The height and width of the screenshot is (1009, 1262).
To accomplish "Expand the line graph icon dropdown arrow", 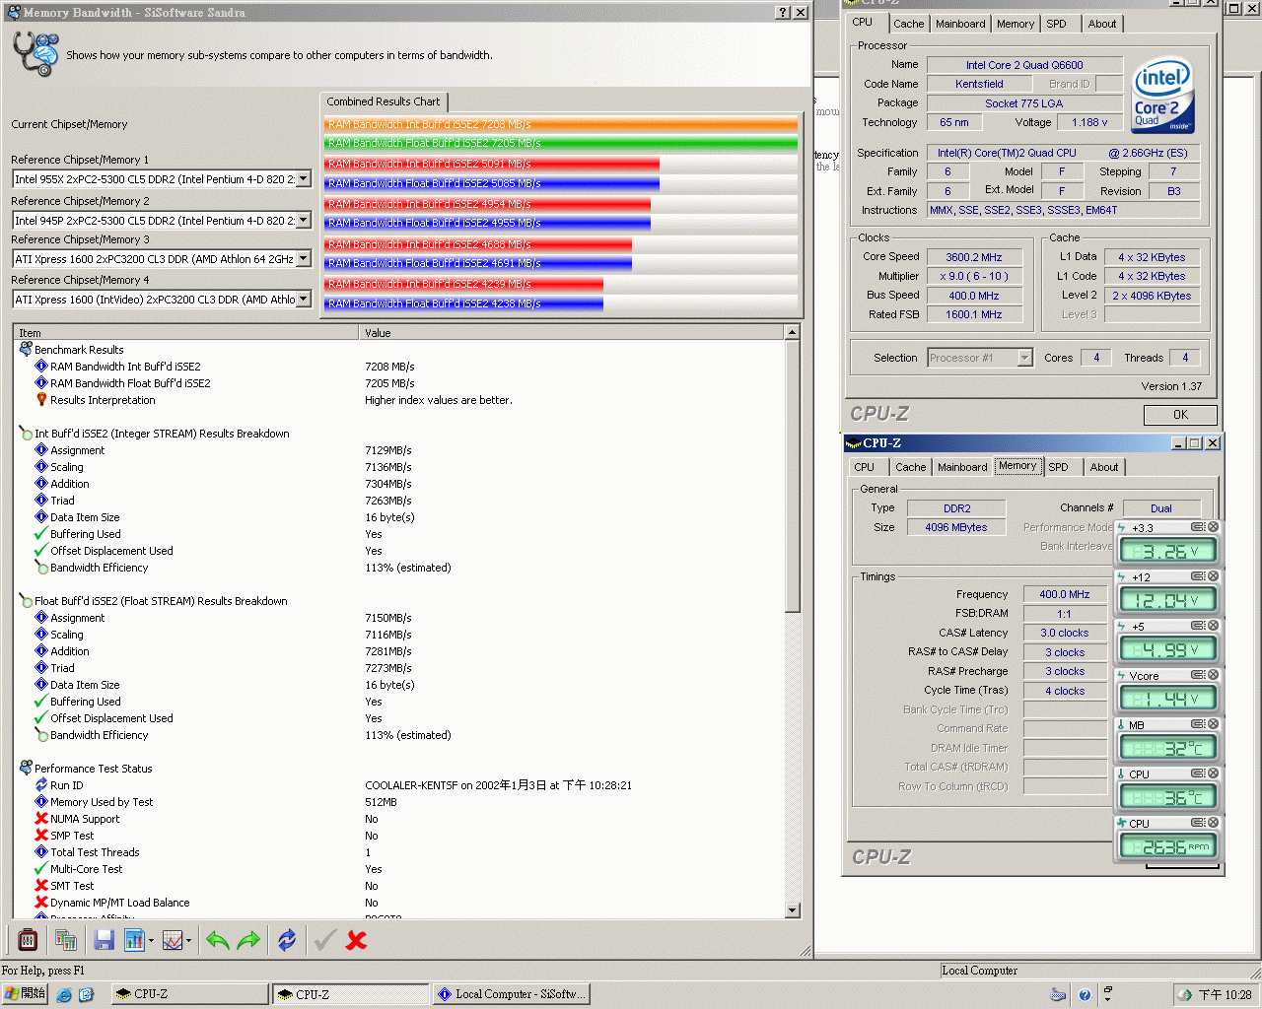I will click(188, 941).
